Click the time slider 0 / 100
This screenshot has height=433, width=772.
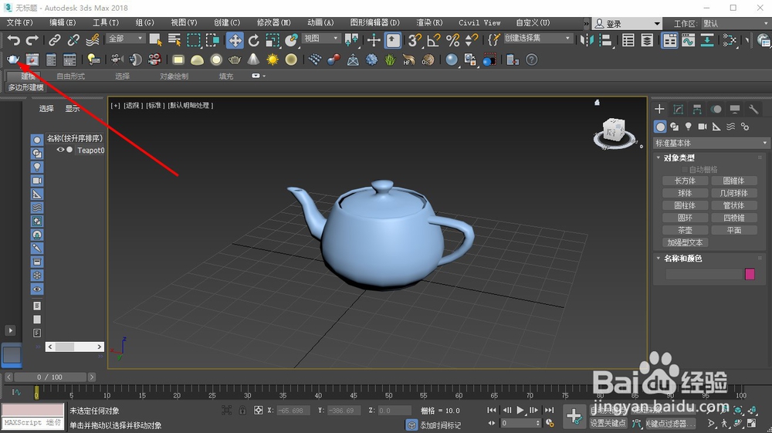coord(49,377)
